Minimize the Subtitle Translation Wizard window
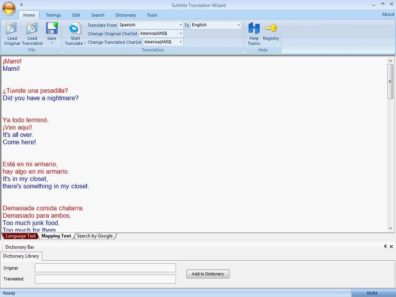 [374, 5]
